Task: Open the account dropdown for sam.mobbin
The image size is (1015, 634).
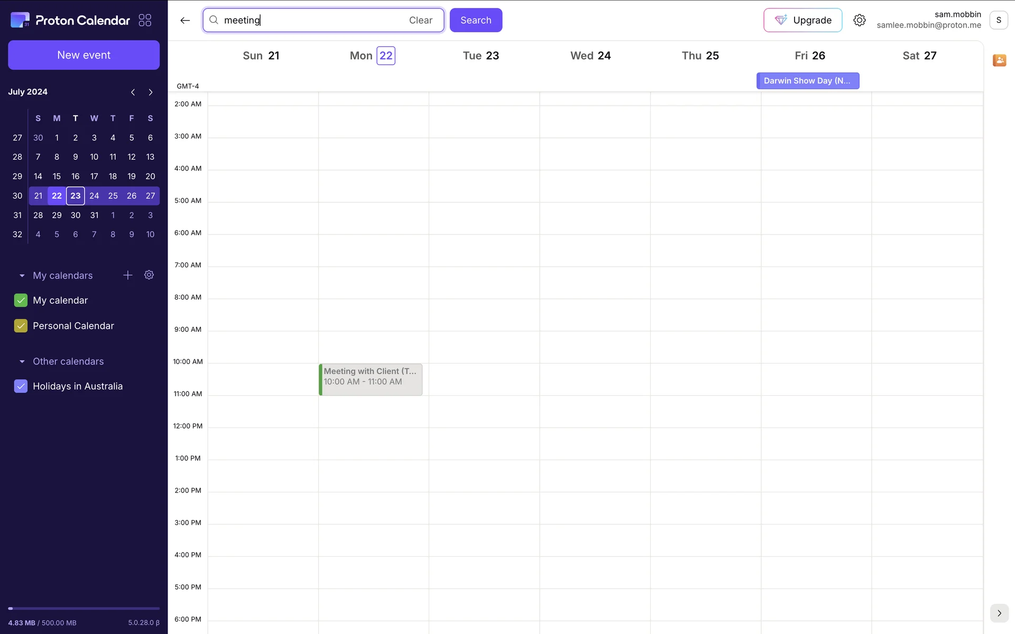Action: point(998,20)
